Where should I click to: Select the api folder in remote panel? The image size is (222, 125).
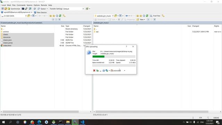point(97,32)
